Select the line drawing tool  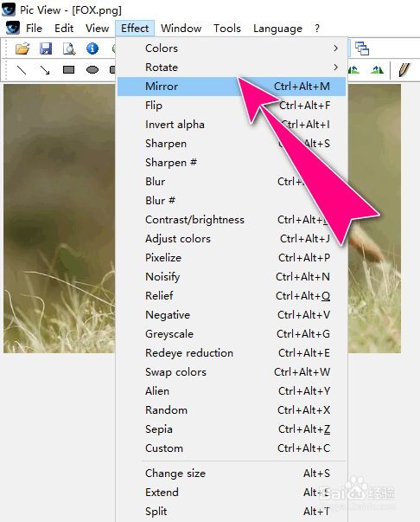22,69
